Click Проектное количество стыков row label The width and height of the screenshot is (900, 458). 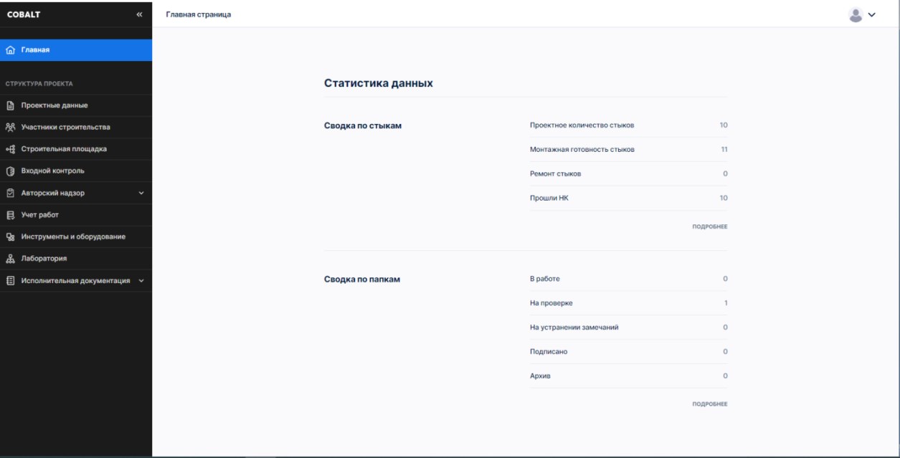582,125
